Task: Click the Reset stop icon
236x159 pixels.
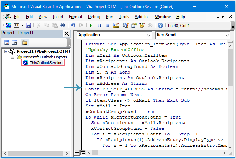Action: pyautogui.click(x=107, y=25)
